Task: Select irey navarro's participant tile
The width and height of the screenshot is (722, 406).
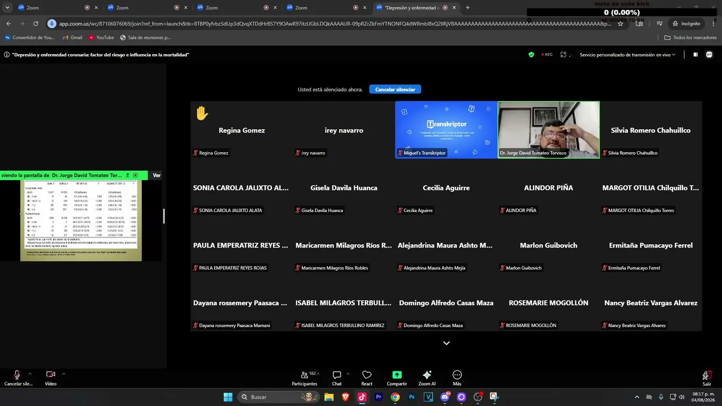Action: (344, 130)
